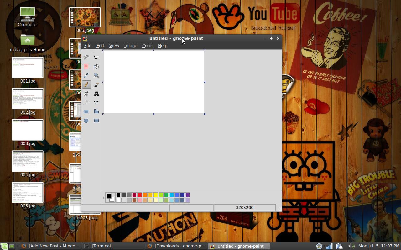
Task: Select the airbrush tool
Action: tap(86, 93)
